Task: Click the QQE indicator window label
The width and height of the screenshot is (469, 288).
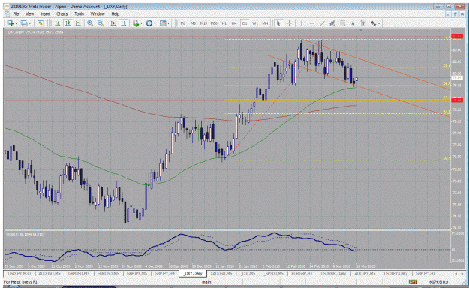Action: 26,234
